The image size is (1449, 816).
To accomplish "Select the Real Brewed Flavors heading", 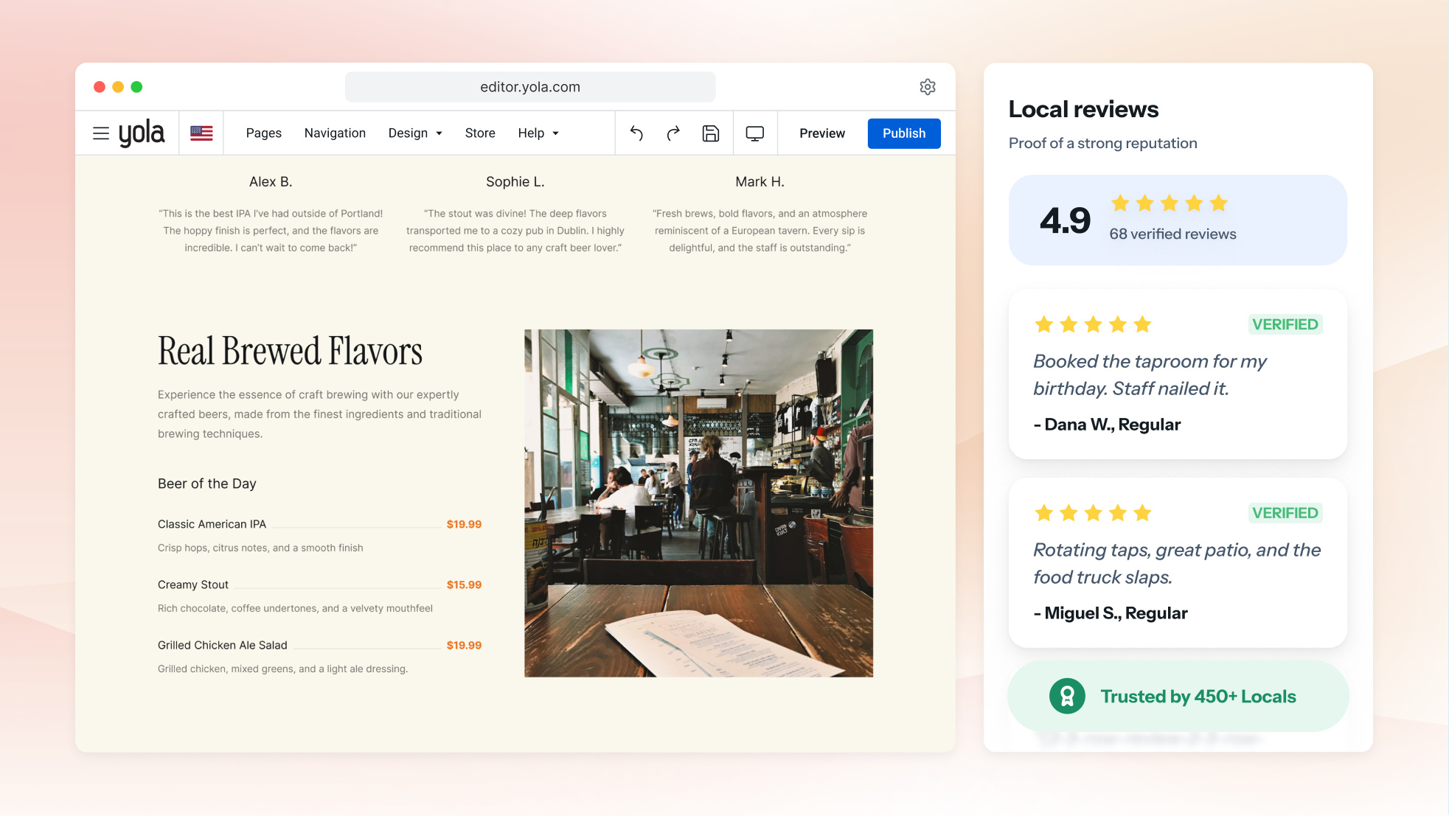I will [290, 352].
